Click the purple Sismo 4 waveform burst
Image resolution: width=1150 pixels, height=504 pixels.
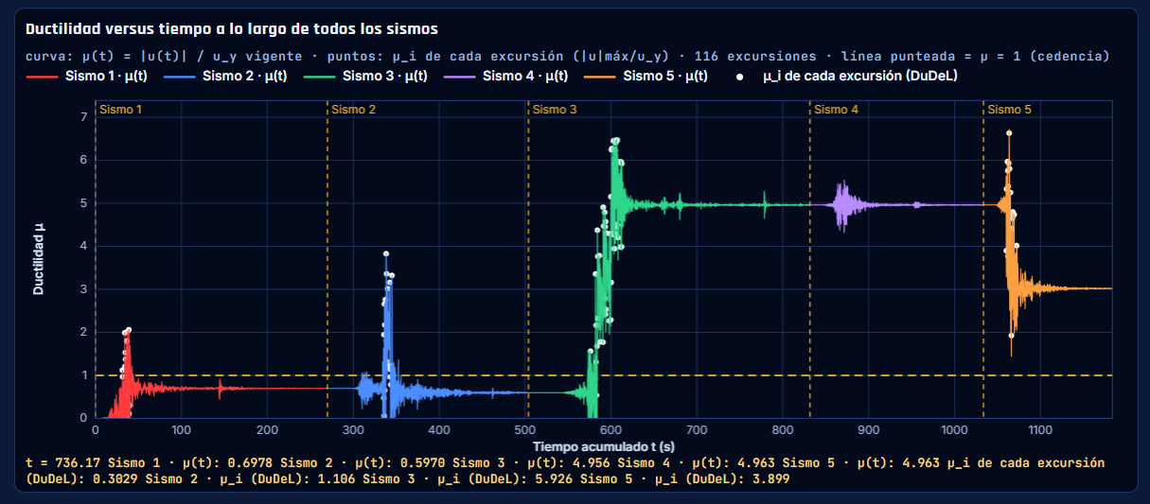844,204
